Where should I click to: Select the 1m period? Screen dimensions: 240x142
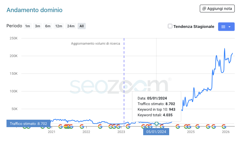tap(28, 26)
